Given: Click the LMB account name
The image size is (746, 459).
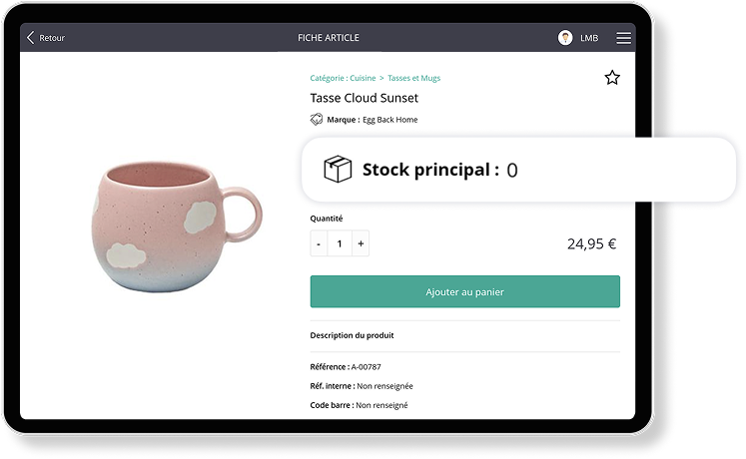Looking at the screenshot, I should point(589,38).
